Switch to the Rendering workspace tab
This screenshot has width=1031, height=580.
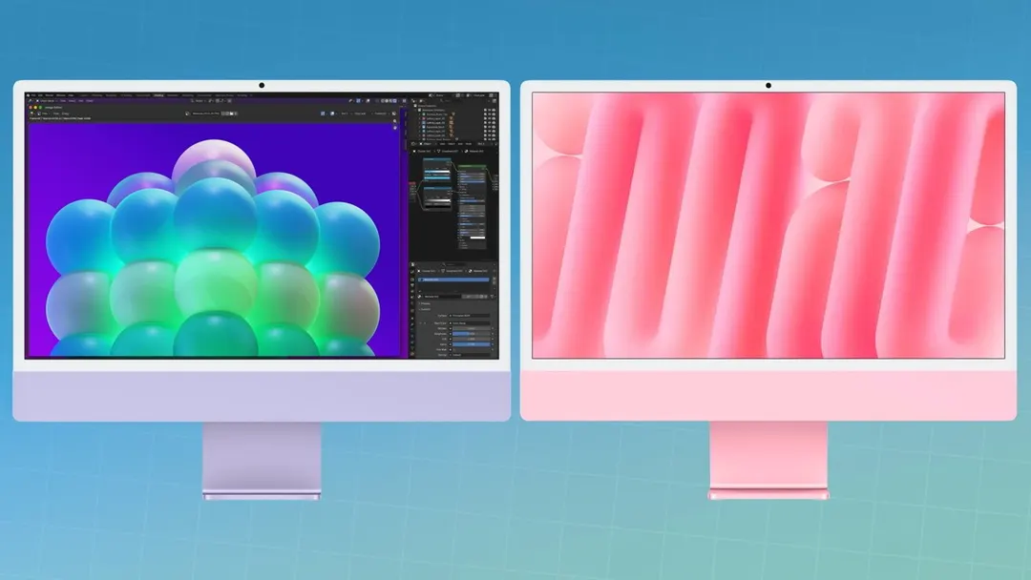(x=187, y=95)
